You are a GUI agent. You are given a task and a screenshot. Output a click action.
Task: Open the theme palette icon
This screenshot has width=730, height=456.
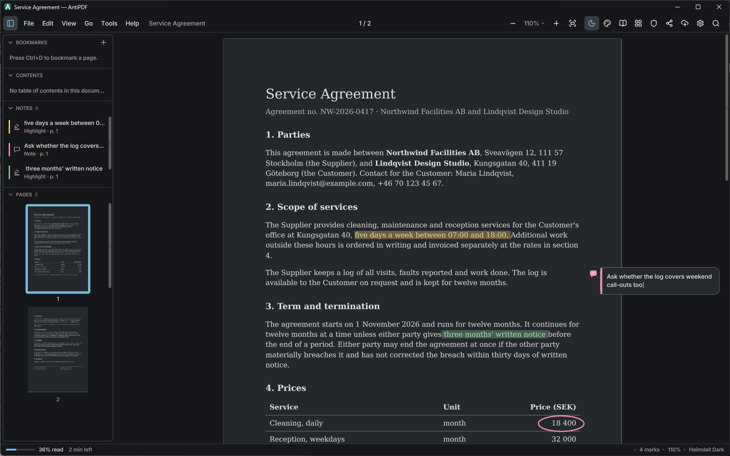(607, 23)
